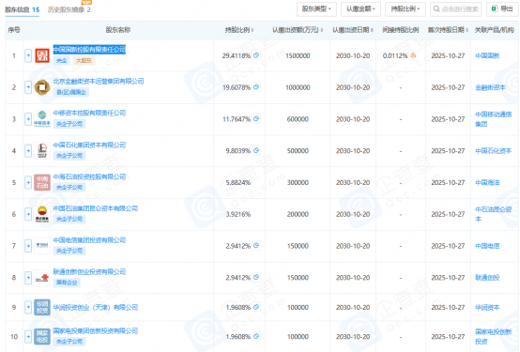Click the export icon on 导出 button

pyautogui.click(x=494, y=8)
